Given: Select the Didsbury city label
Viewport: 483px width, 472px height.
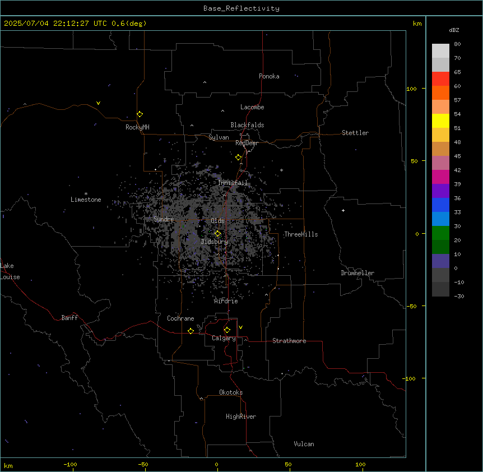Looking at the screenshot, I should (215, 242).
